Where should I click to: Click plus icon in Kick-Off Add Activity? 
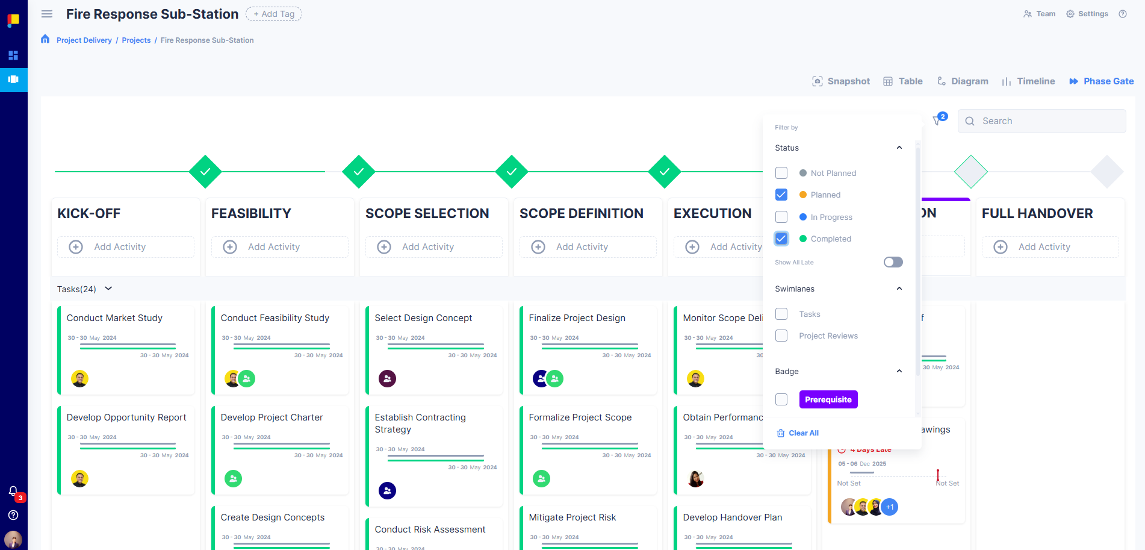click(x=76, y=247)
